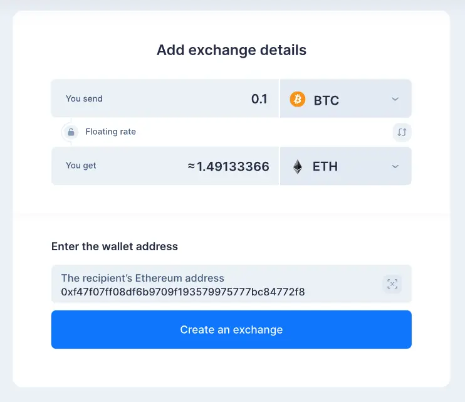Select the wallet address text 0xf47f07...
This screenshot has width=465, height=402.
pyautogui.click(x=183, y=292)
